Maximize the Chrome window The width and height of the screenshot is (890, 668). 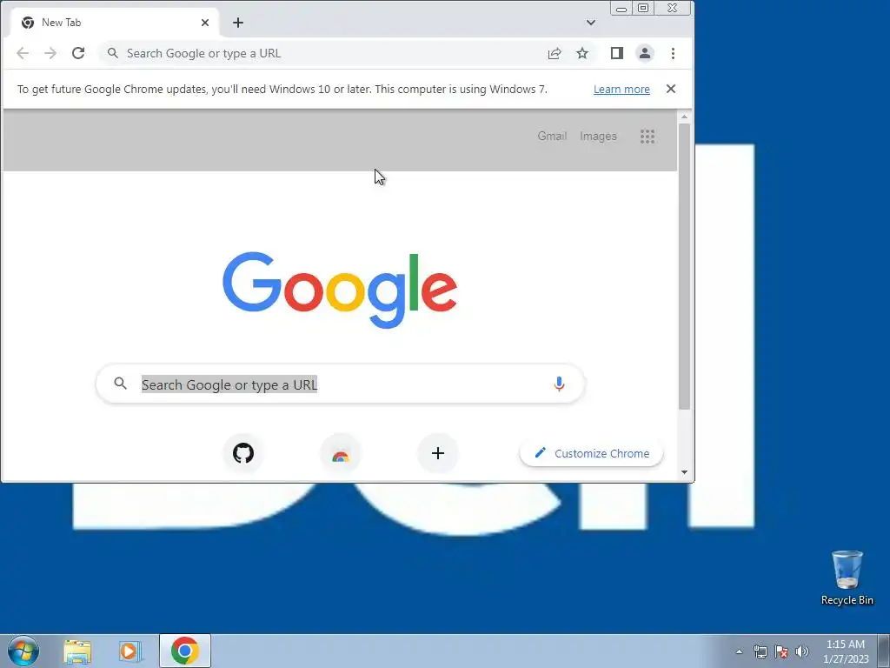[643, 8]
